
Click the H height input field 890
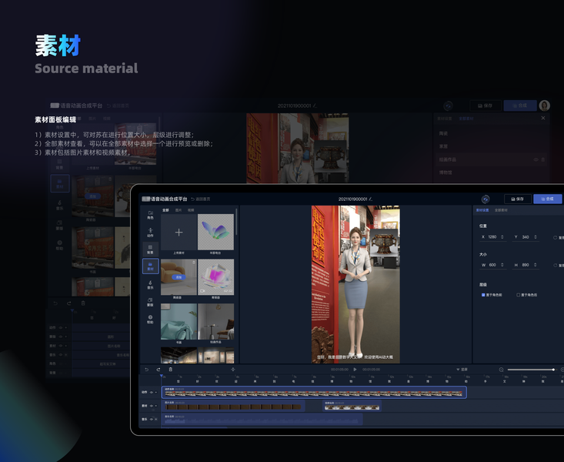point(526,265)
